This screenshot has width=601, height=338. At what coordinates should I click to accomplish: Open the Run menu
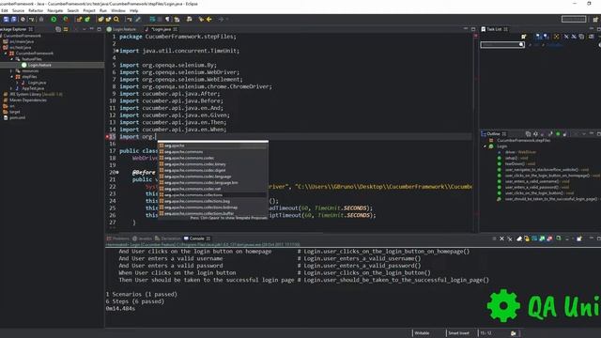103,10
